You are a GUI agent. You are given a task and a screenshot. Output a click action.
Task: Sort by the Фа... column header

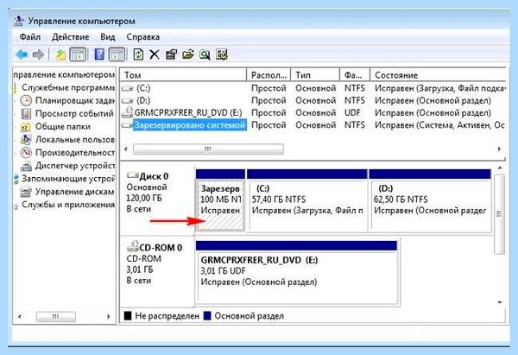355,75
